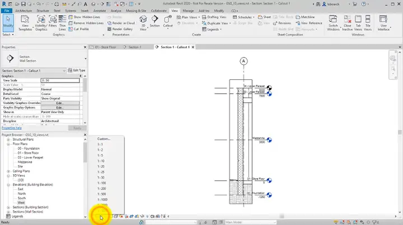Image resolution: width=403 pixels, height=225 pixels.
Task: Insert a Matchline
Action: point(305,17)
